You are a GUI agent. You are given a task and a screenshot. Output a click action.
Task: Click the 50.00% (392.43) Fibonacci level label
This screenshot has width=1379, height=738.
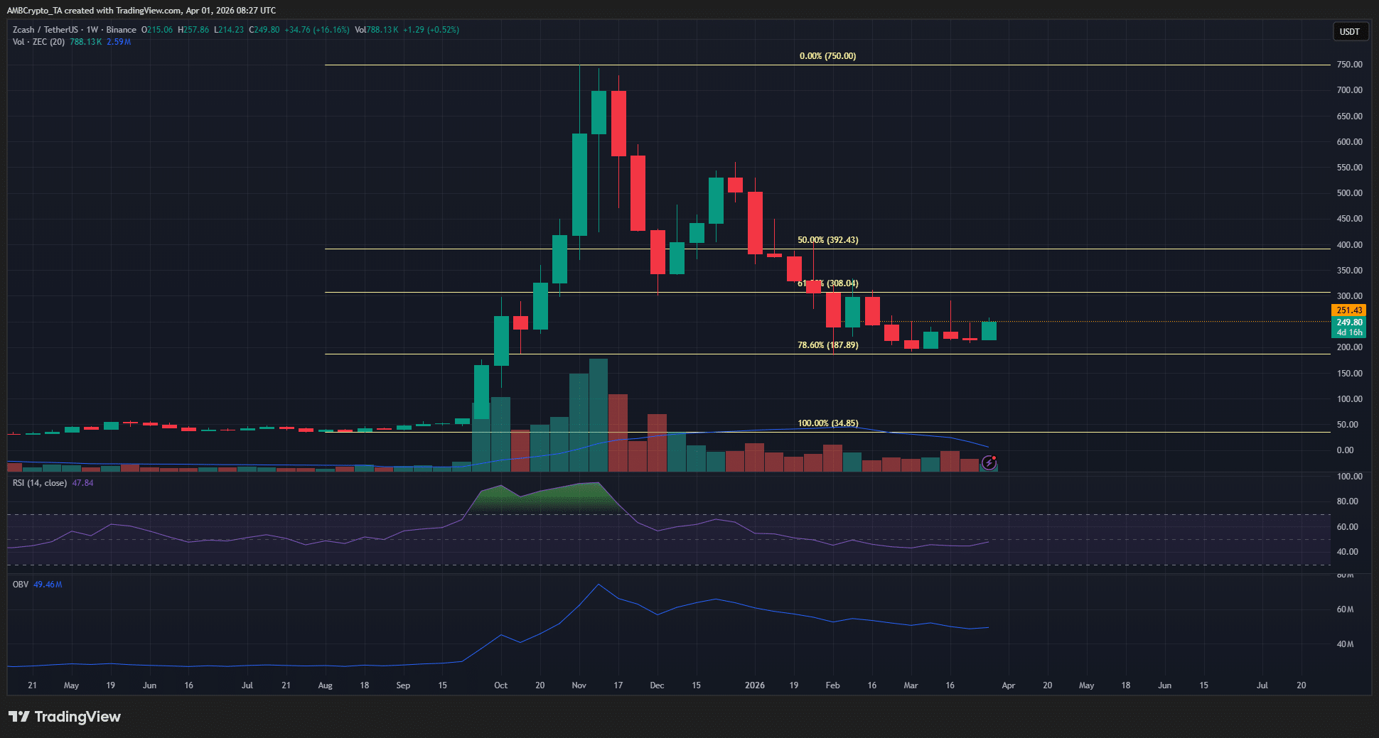(x=827, y=239)
